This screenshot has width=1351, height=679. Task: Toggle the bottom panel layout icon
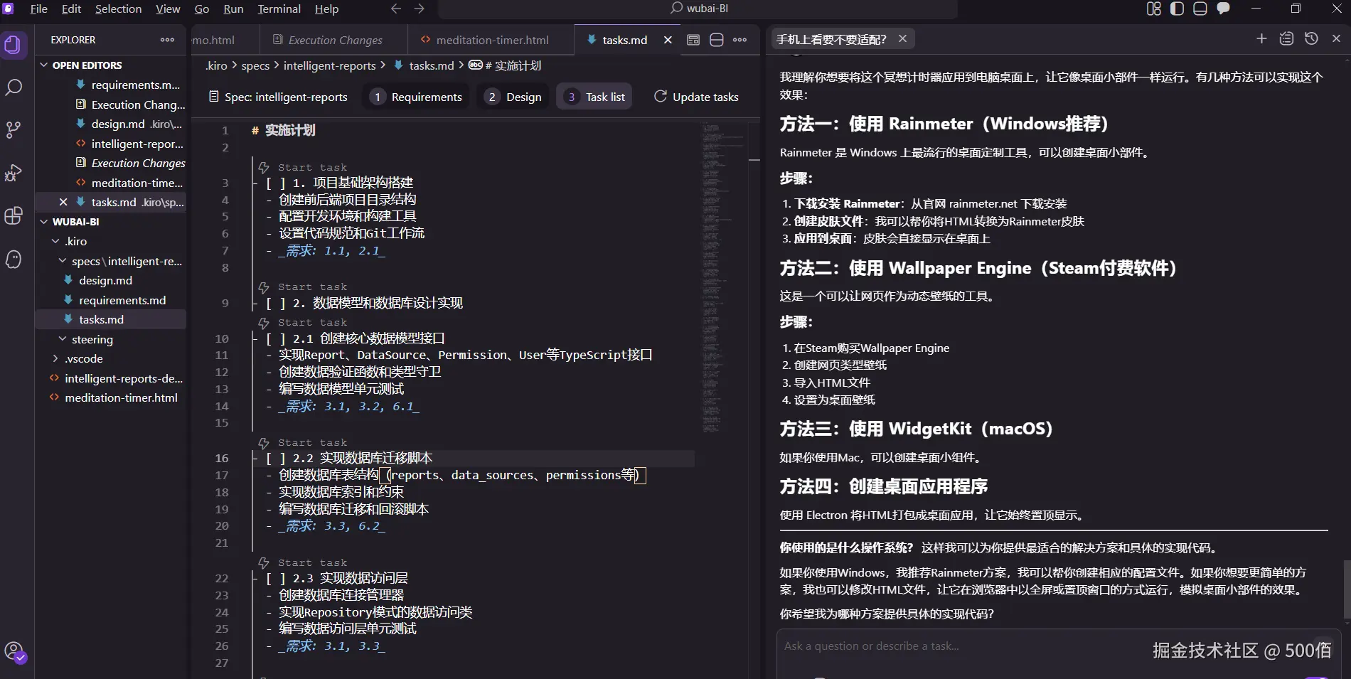[x=1200, y=9]
